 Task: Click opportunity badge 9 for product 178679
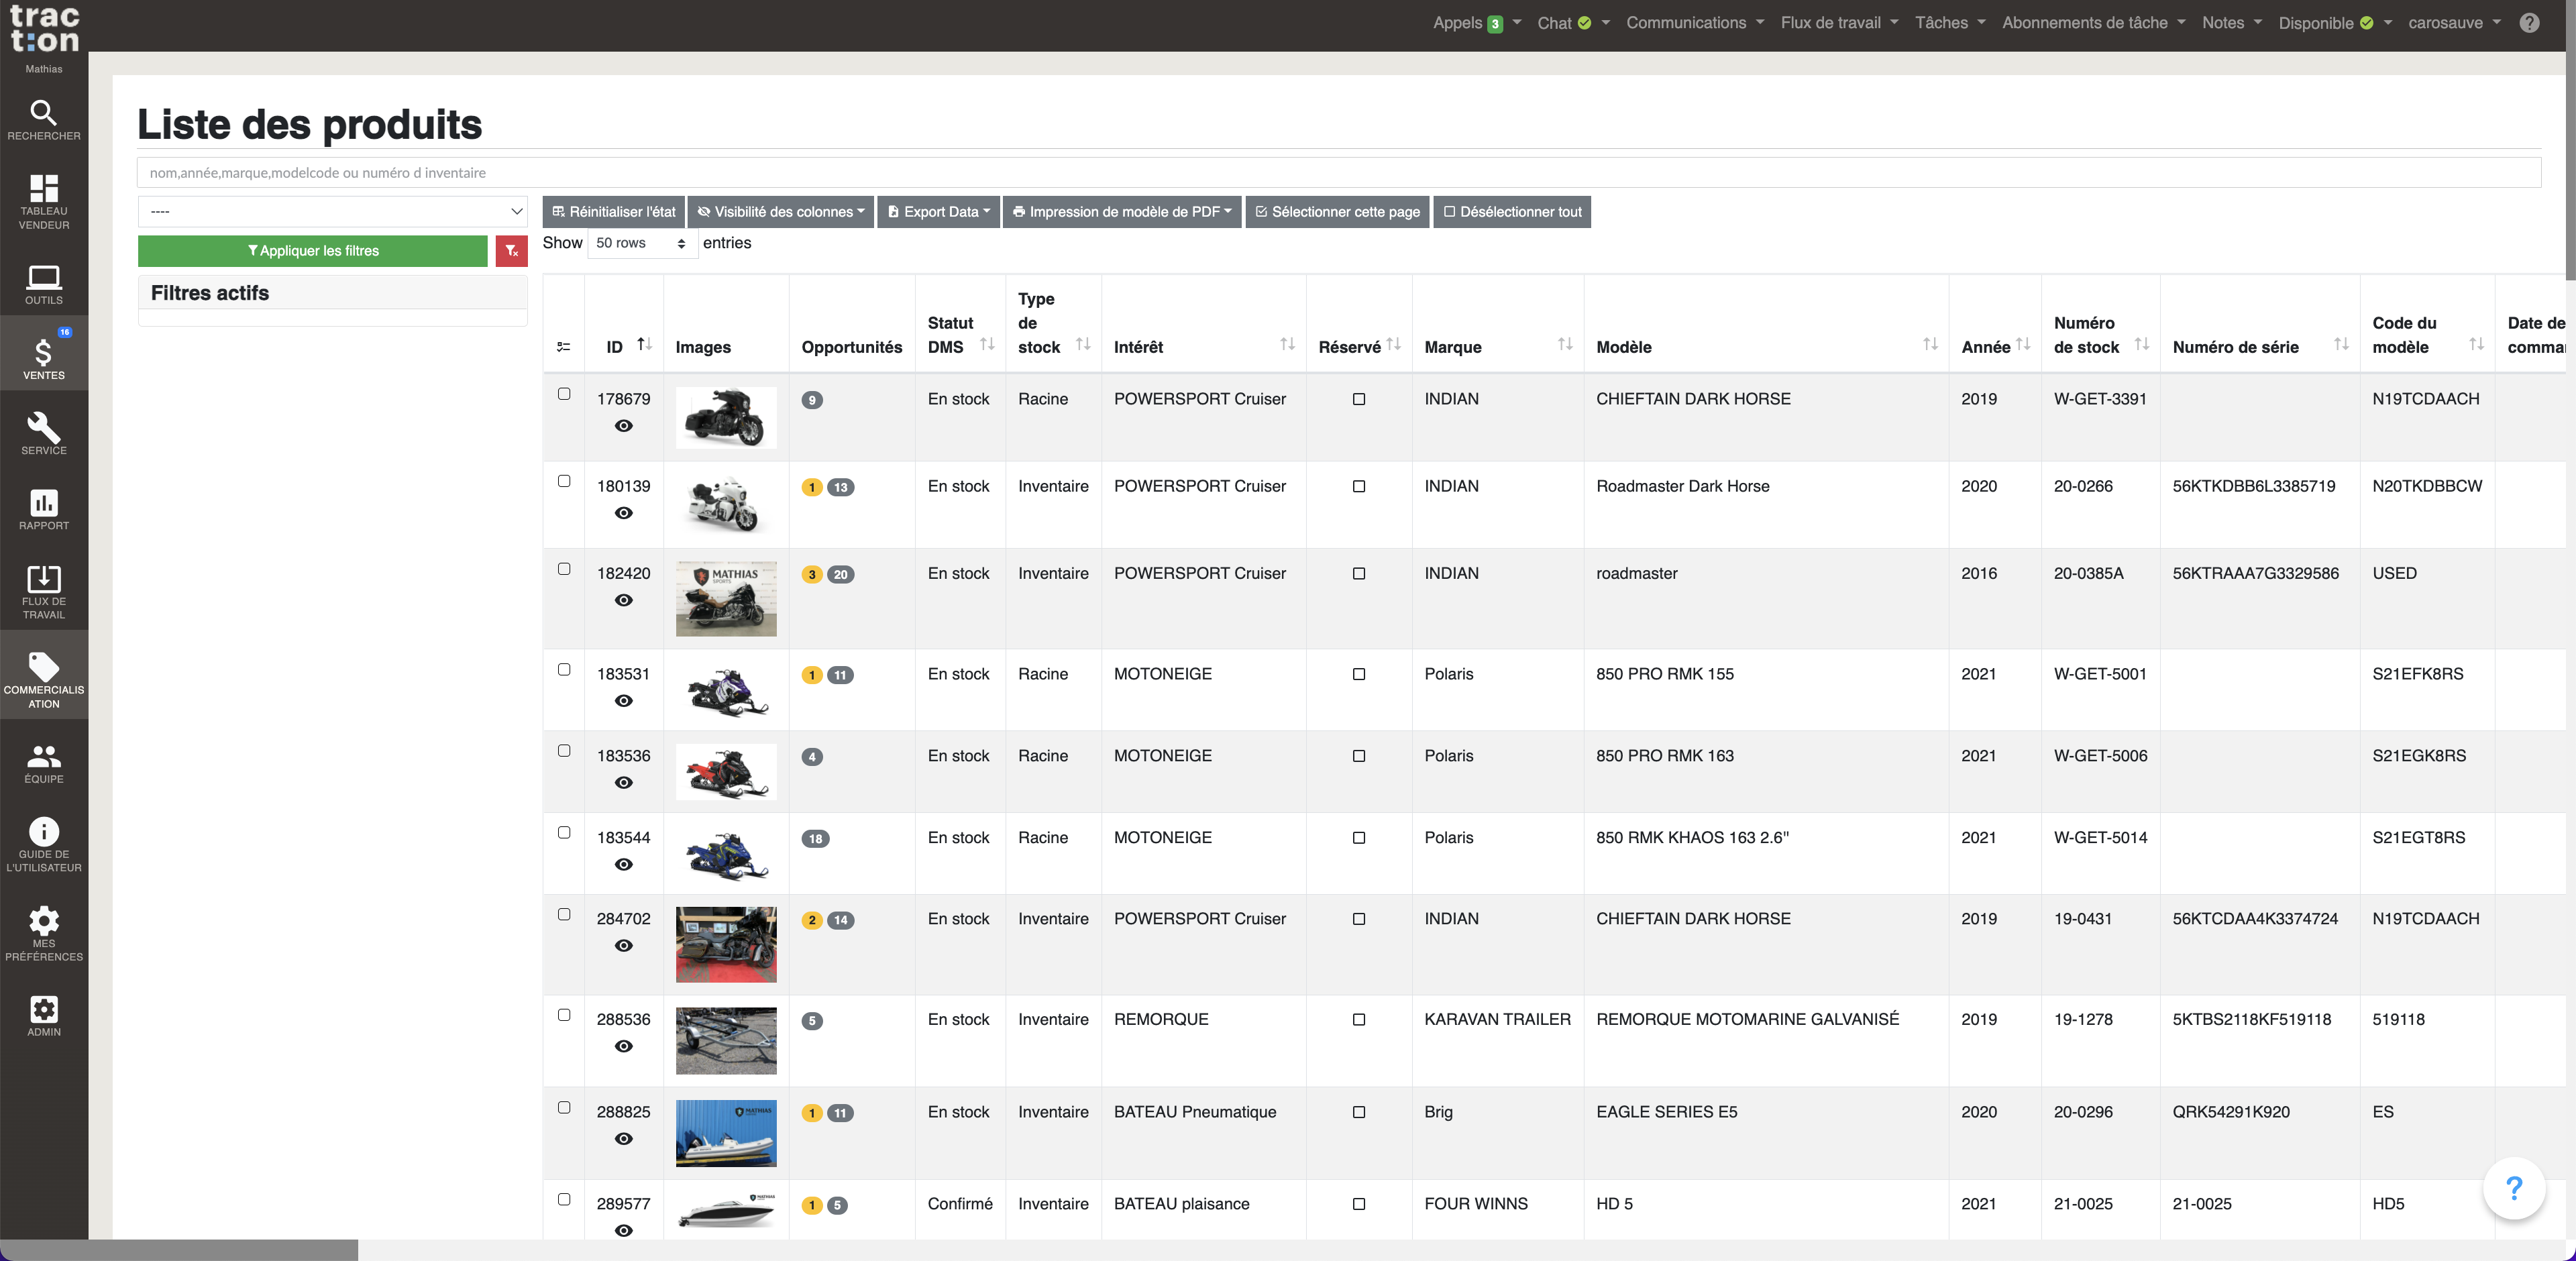(x=812, y=400)
